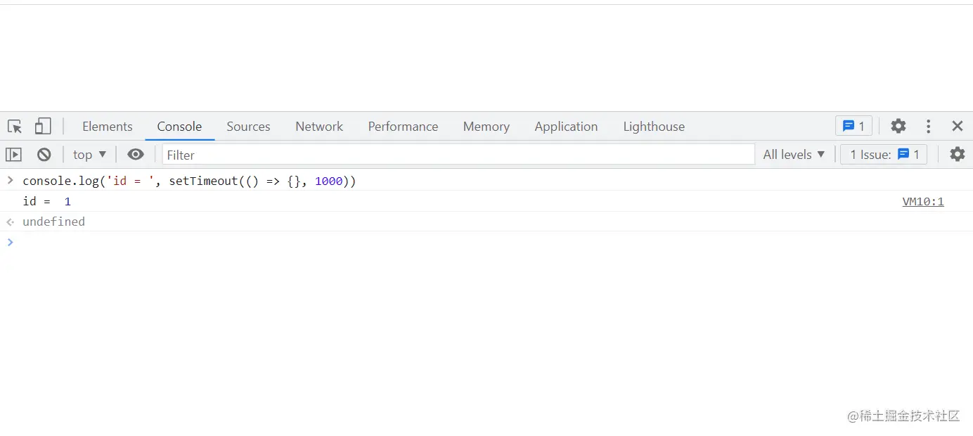This screenshot has width=973, height=436.
Task: Switch to the Lighthouse tab
Action: click(653, 126)
